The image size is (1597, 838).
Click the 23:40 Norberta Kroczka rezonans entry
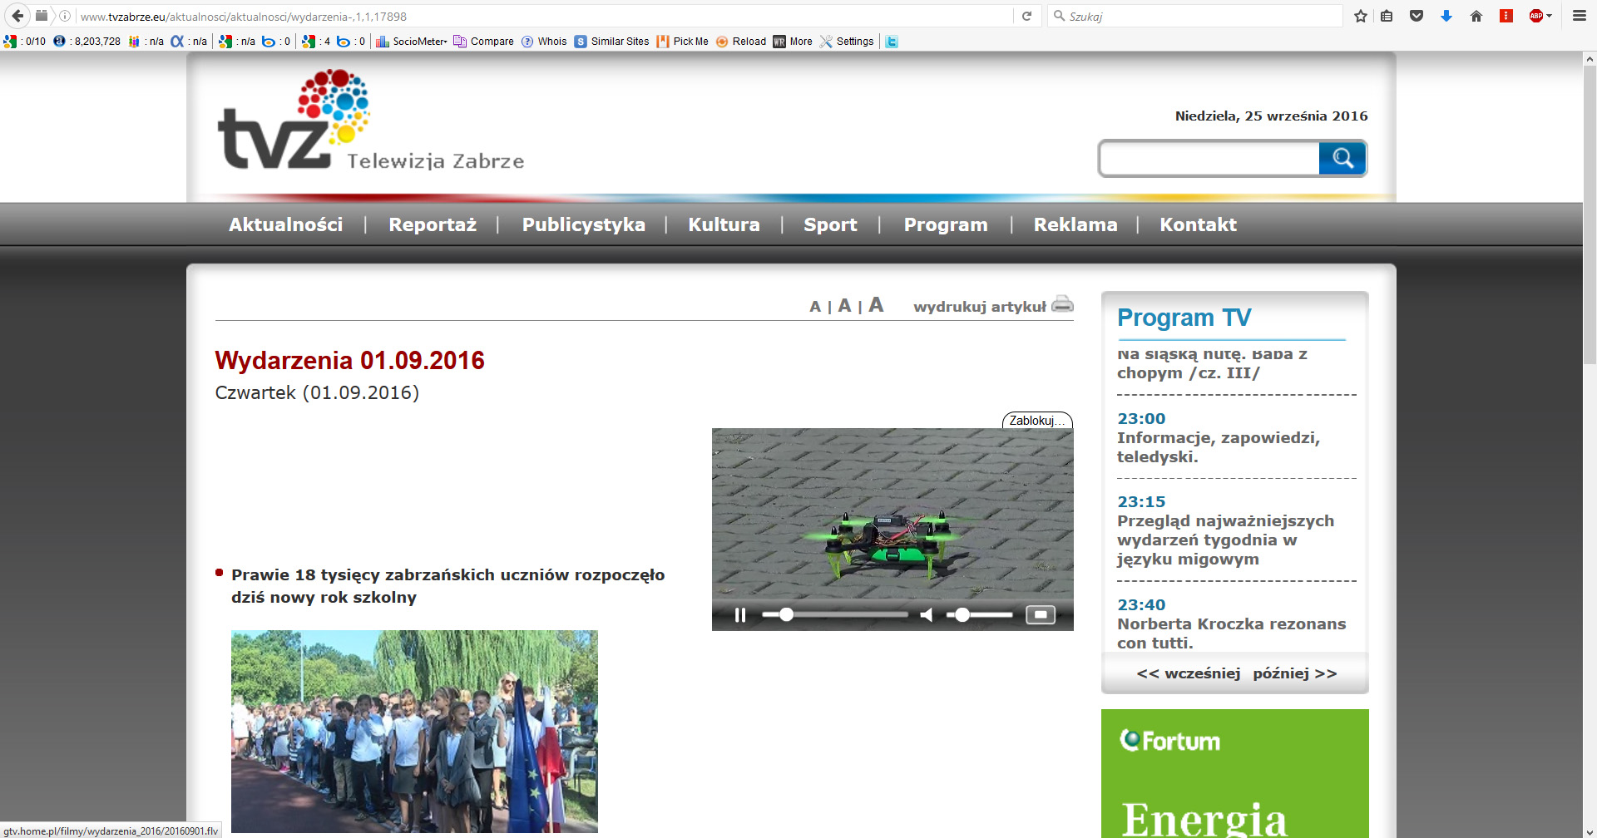point(1231,624)
